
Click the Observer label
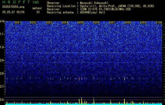[x=53, y=3]
